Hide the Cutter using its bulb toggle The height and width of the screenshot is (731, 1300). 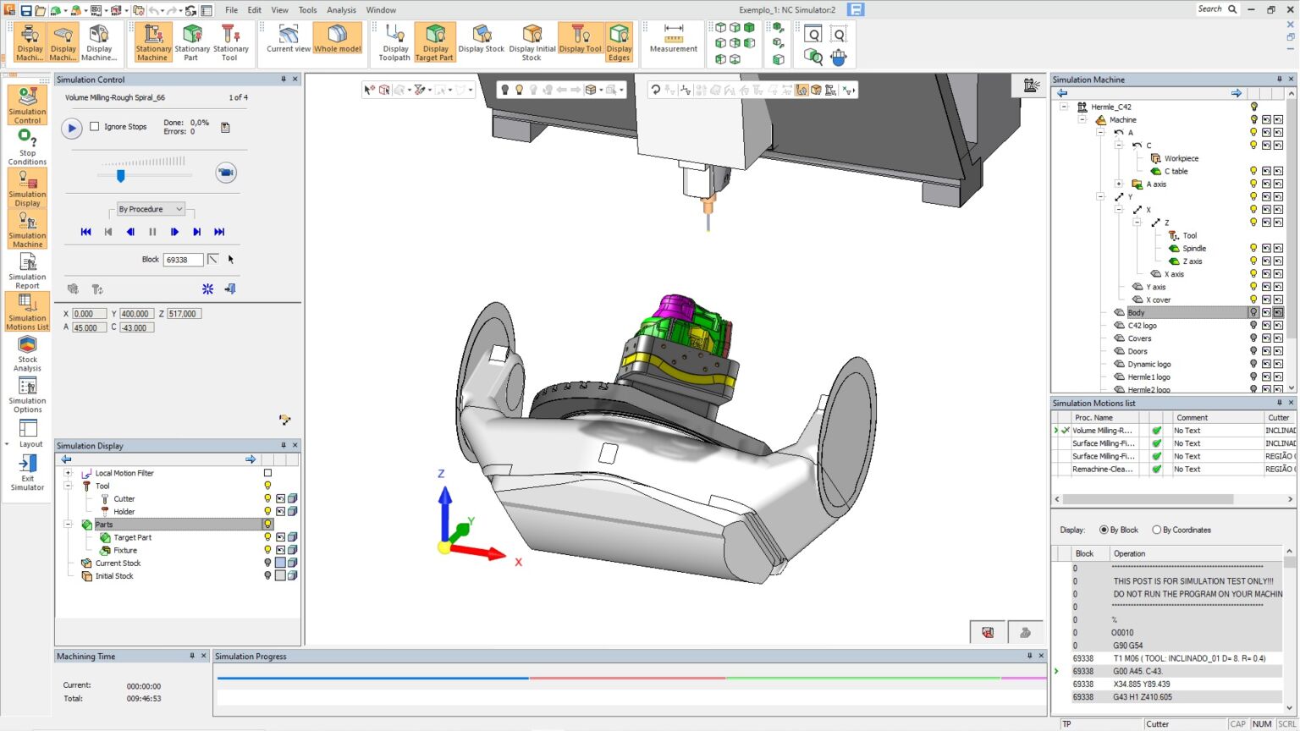point(267,498)
